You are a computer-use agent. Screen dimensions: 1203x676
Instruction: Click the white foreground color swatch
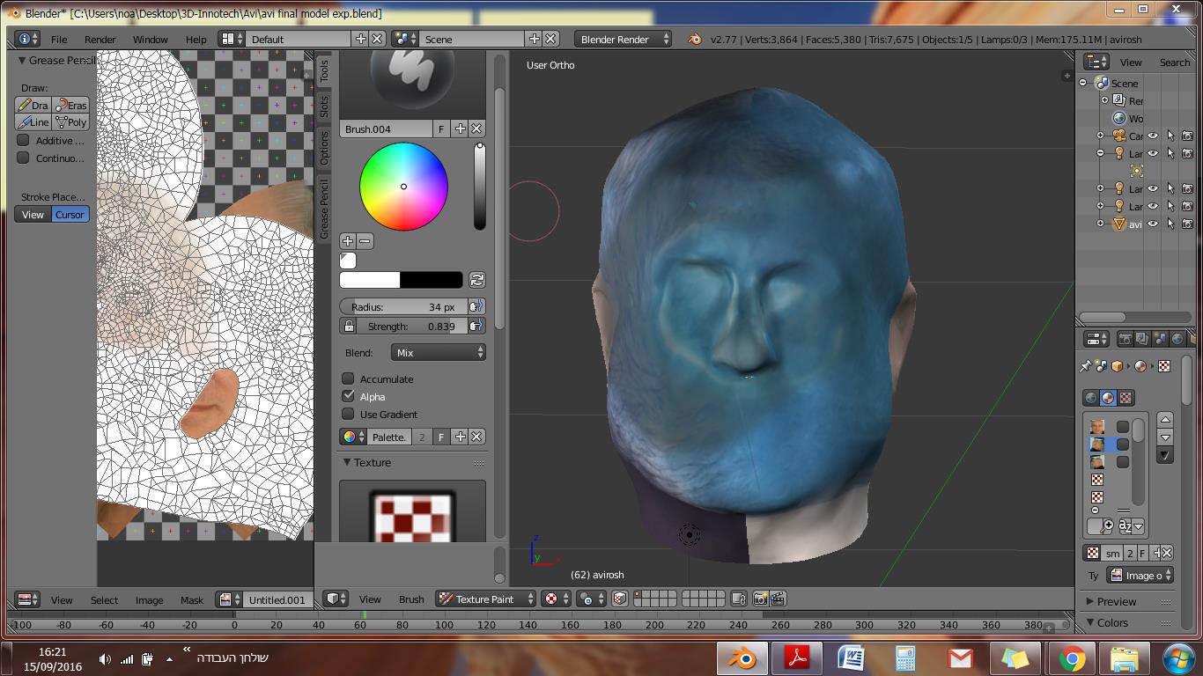coord(370,280)
